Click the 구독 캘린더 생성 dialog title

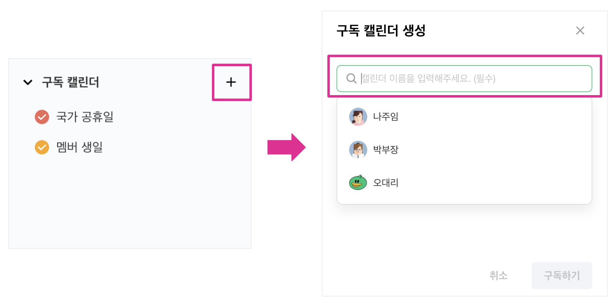pos(381,31)
